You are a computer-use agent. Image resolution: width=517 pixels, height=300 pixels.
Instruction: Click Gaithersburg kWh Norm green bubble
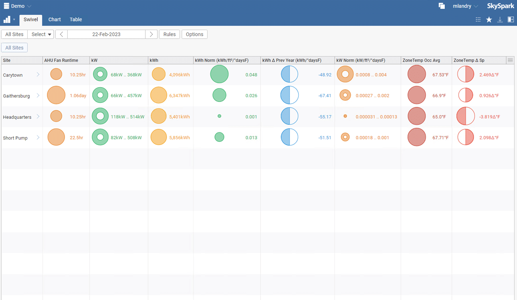[219, 95]
